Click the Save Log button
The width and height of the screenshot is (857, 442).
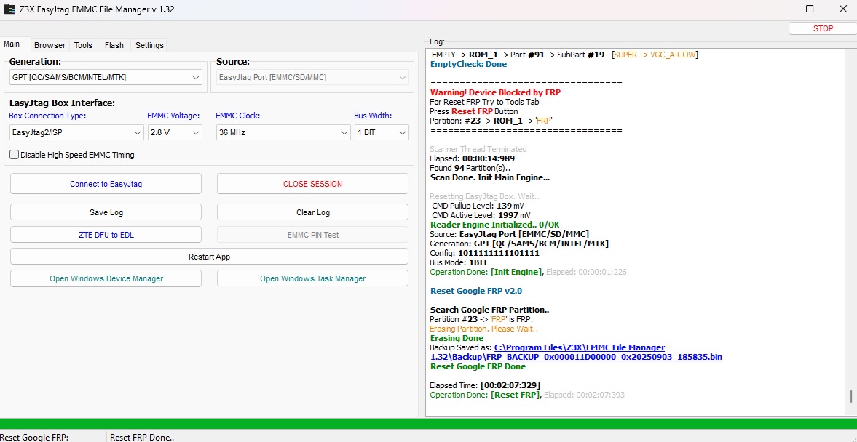106,212
